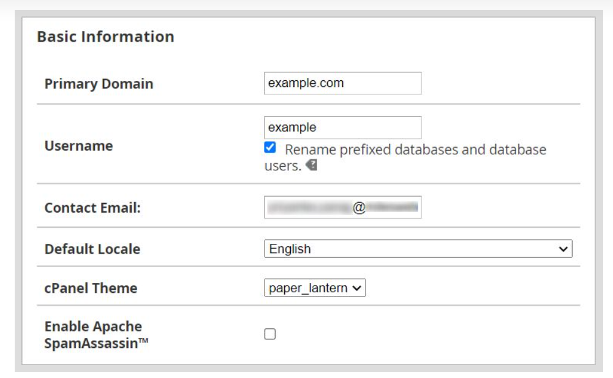This screenshot has height=378, width=613.
Task: Click the cPanel Theme row label
Action: point(91,288)
